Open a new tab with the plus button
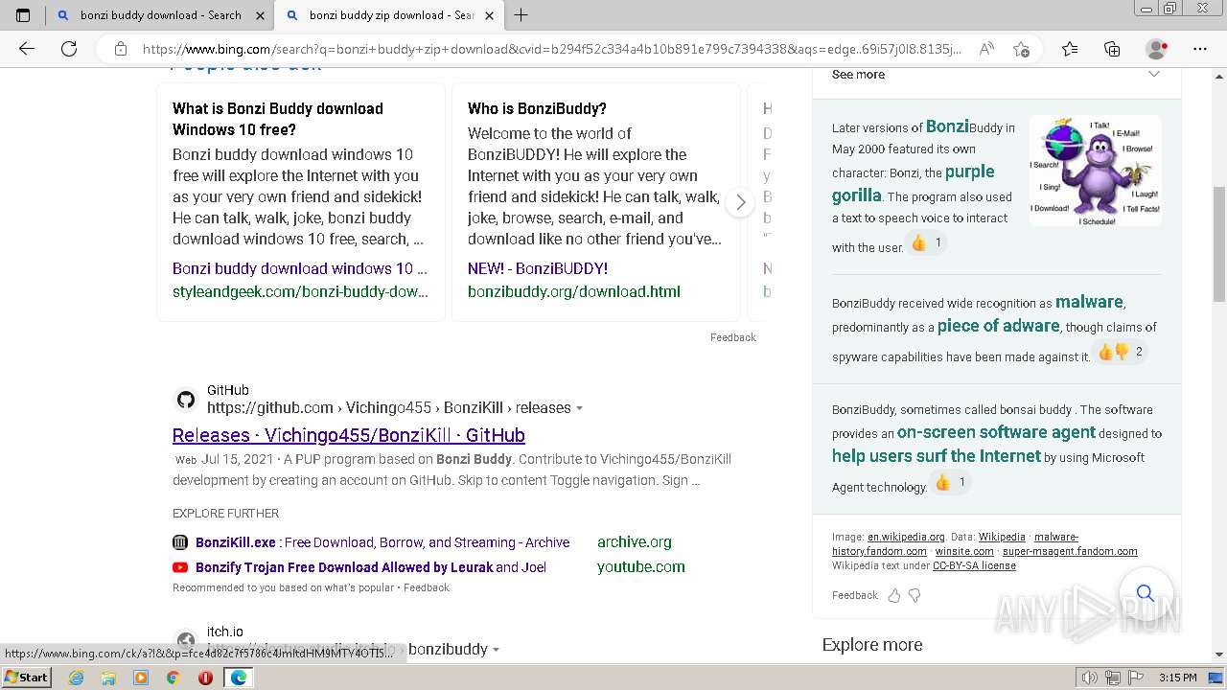 pos(521,15)
